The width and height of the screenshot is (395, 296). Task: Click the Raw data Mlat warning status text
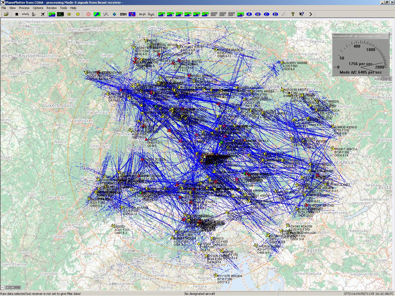click(41, 294)
